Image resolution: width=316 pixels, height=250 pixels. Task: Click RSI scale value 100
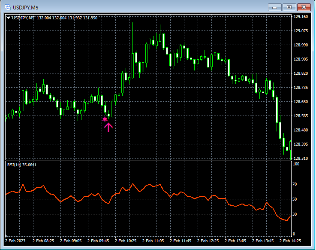pos(296,164)
